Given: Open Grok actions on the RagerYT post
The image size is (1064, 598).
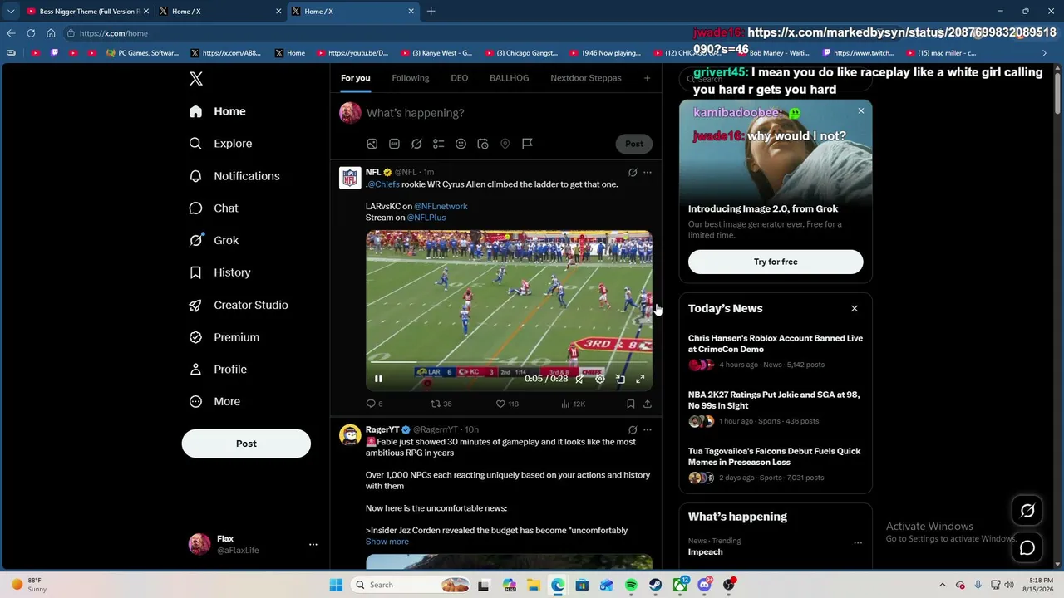Looking at the screenshot, I should 633,430.
